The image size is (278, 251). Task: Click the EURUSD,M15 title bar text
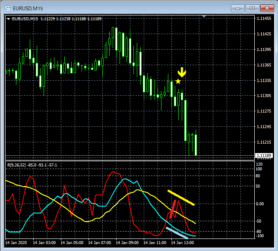[x=28, y=9]
